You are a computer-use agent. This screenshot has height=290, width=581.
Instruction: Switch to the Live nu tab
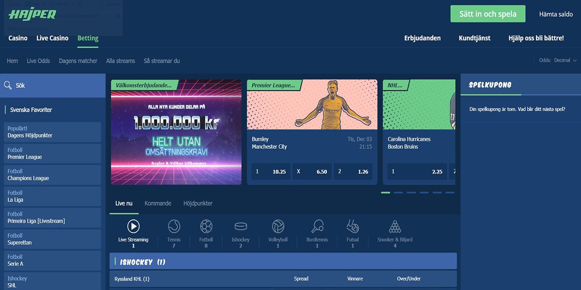click(x=124, y=203)
